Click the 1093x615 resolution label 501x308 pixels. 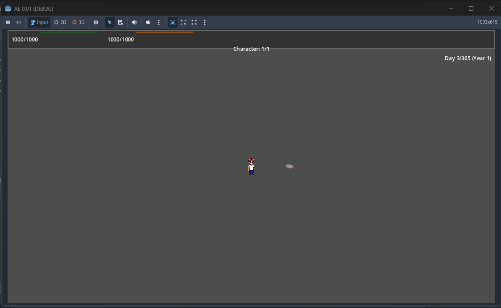[487, 22]
